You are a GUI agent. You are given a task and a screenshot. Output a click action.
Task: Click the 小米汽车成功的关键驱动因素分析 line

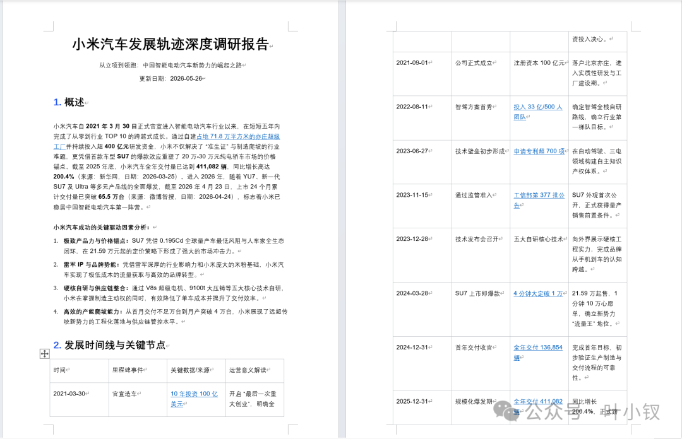101,227
